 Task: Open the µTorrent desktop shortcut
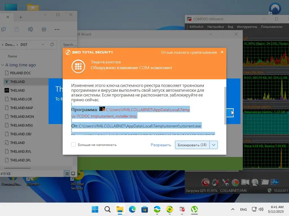33,181
